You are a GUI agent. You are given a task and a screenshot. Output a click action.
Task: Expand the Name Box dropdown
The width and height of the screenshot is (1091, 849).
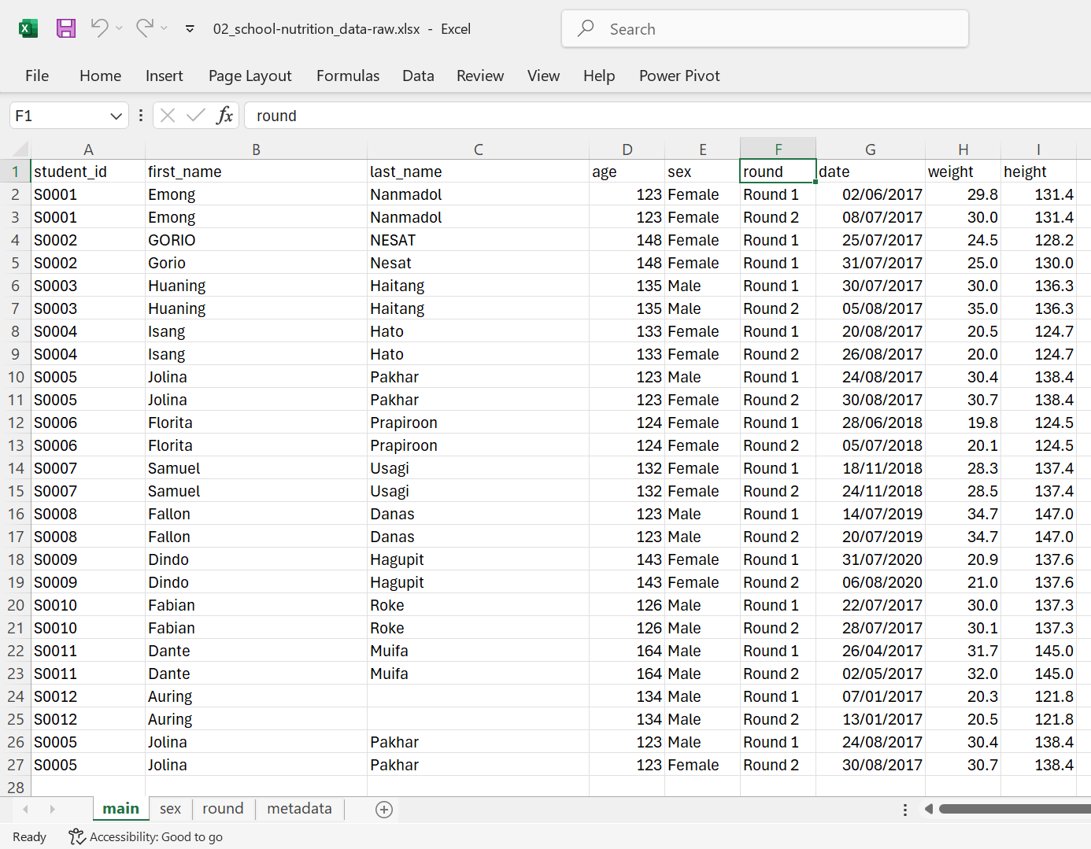(x=116, y=116)
